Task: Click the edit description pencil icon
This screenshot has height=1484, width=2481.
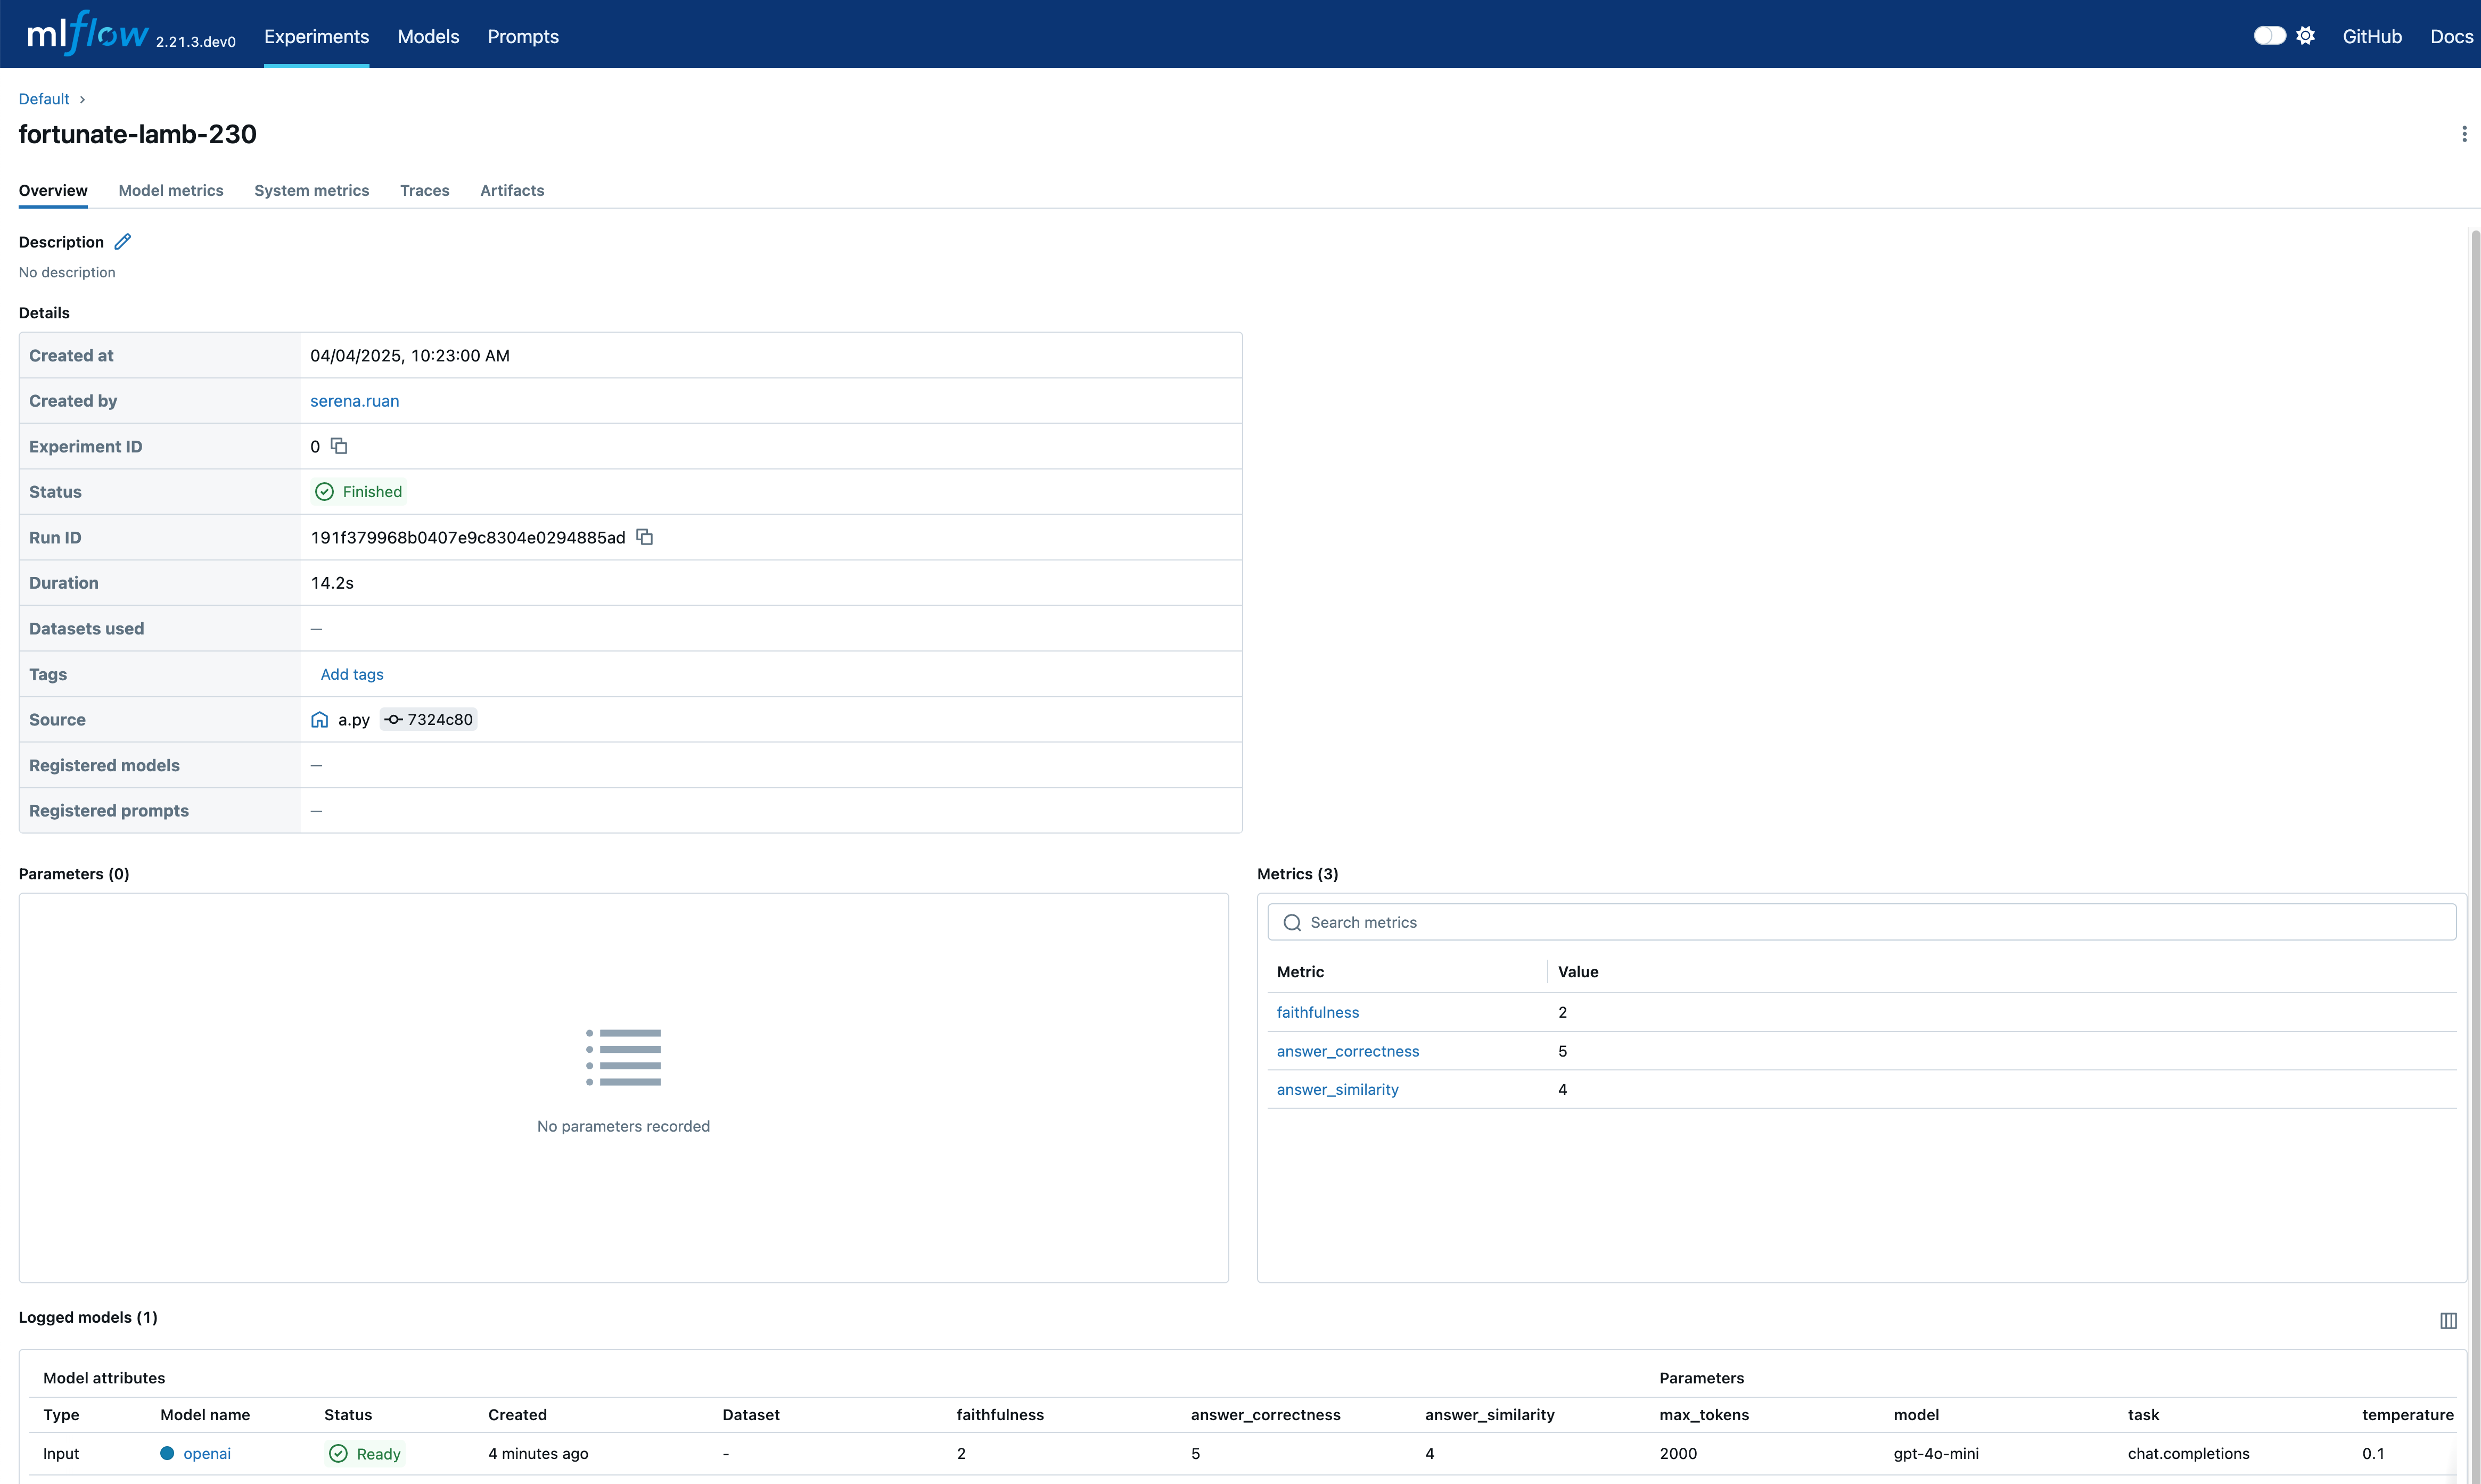Action: (x=123, y=242)
